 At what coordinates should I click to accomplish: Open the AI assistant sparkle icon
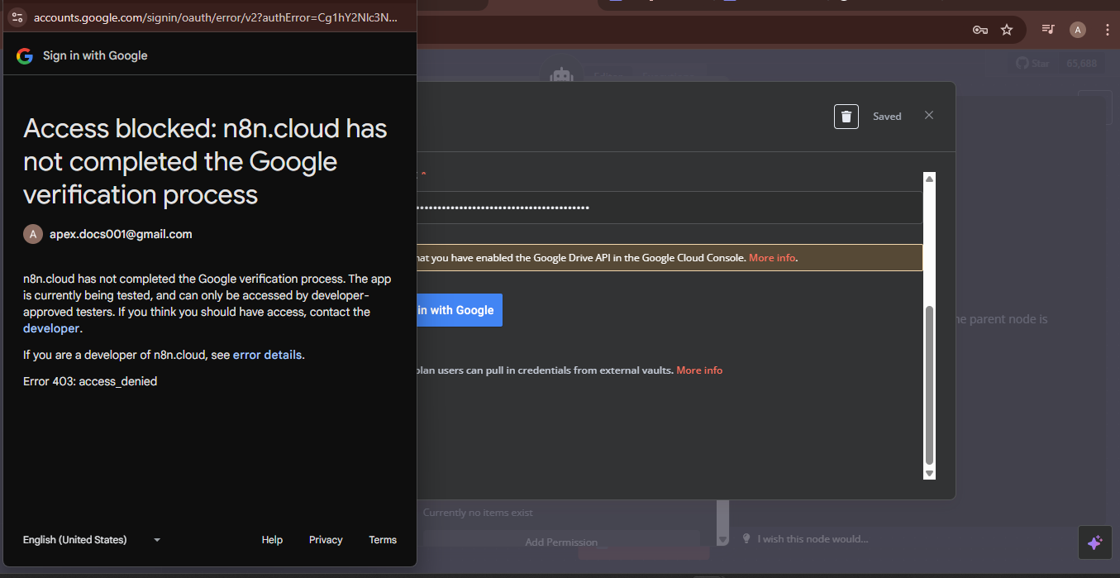(1095, 542)
